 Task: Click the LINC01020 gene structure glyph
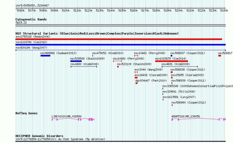pyautogui.click(x=73, y=119)
